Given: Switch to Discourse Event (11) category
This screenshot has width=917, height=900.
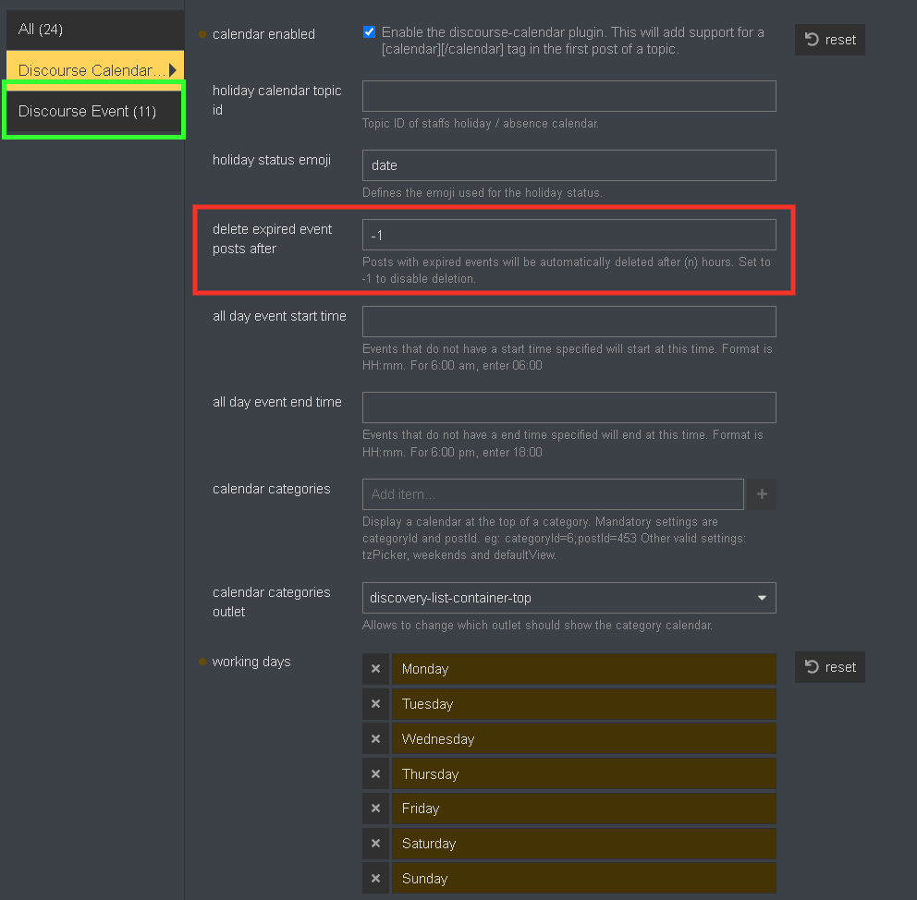Looking at the screenshot, I should pos(93,111).
